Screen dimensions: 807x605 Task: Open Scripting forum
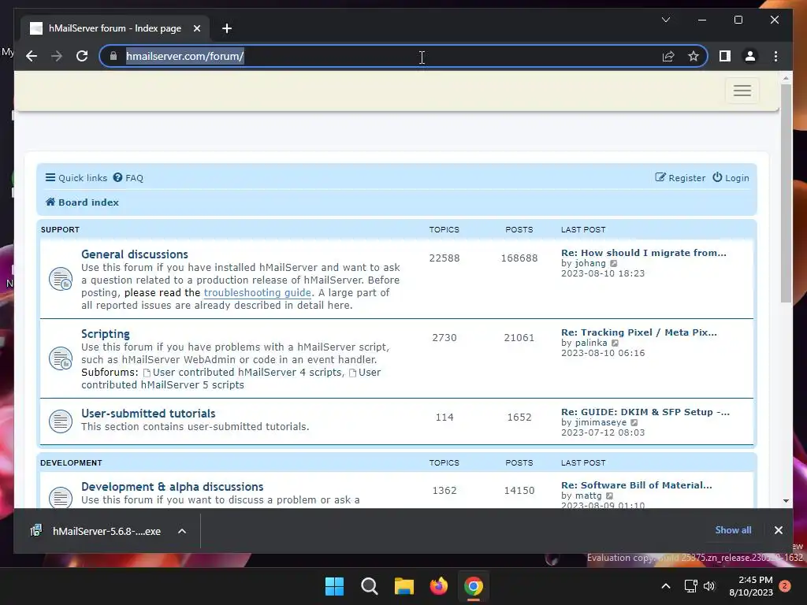pos(106,334)
